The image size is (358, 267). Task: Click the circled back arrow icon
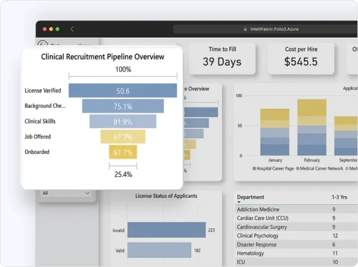click(x=43, y=43)
